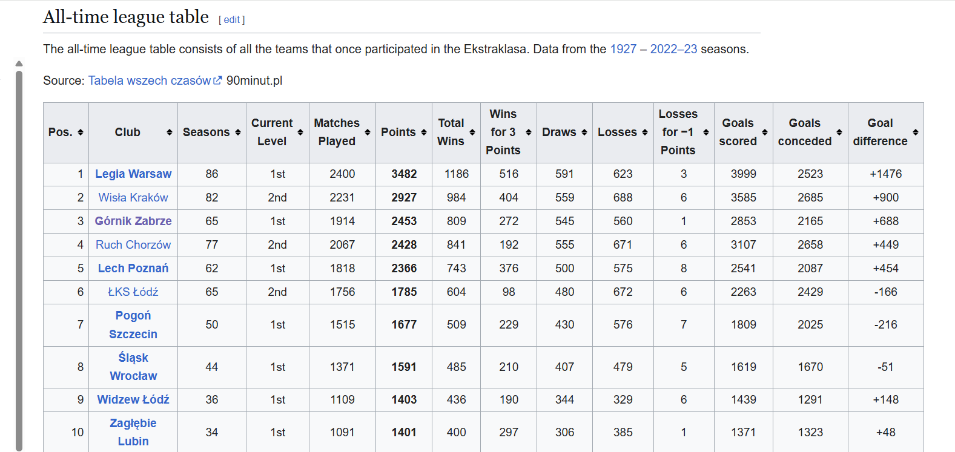Select ŁKS Łódź's points value 1785

(x=404, y=292)
